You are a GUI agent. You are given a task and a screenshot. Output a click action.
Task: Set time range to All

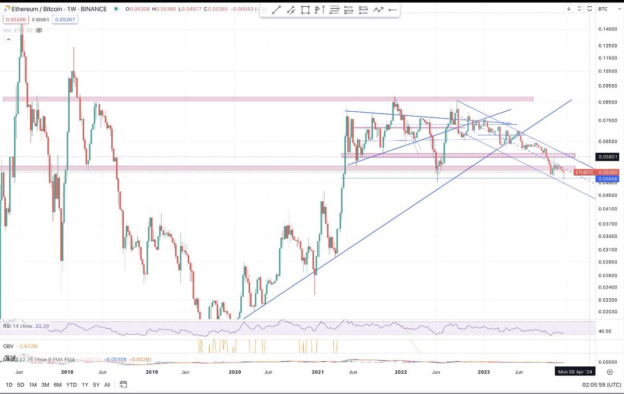(107, 385)
